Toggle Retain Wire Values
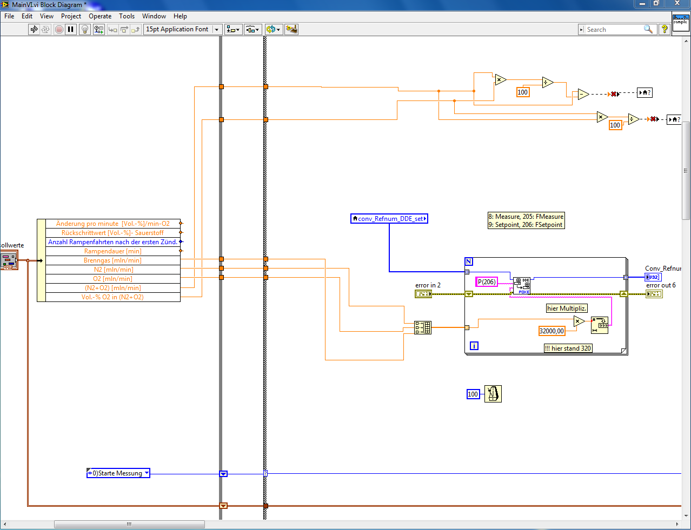This screenshot has height=530, width=691. [98, 29]
